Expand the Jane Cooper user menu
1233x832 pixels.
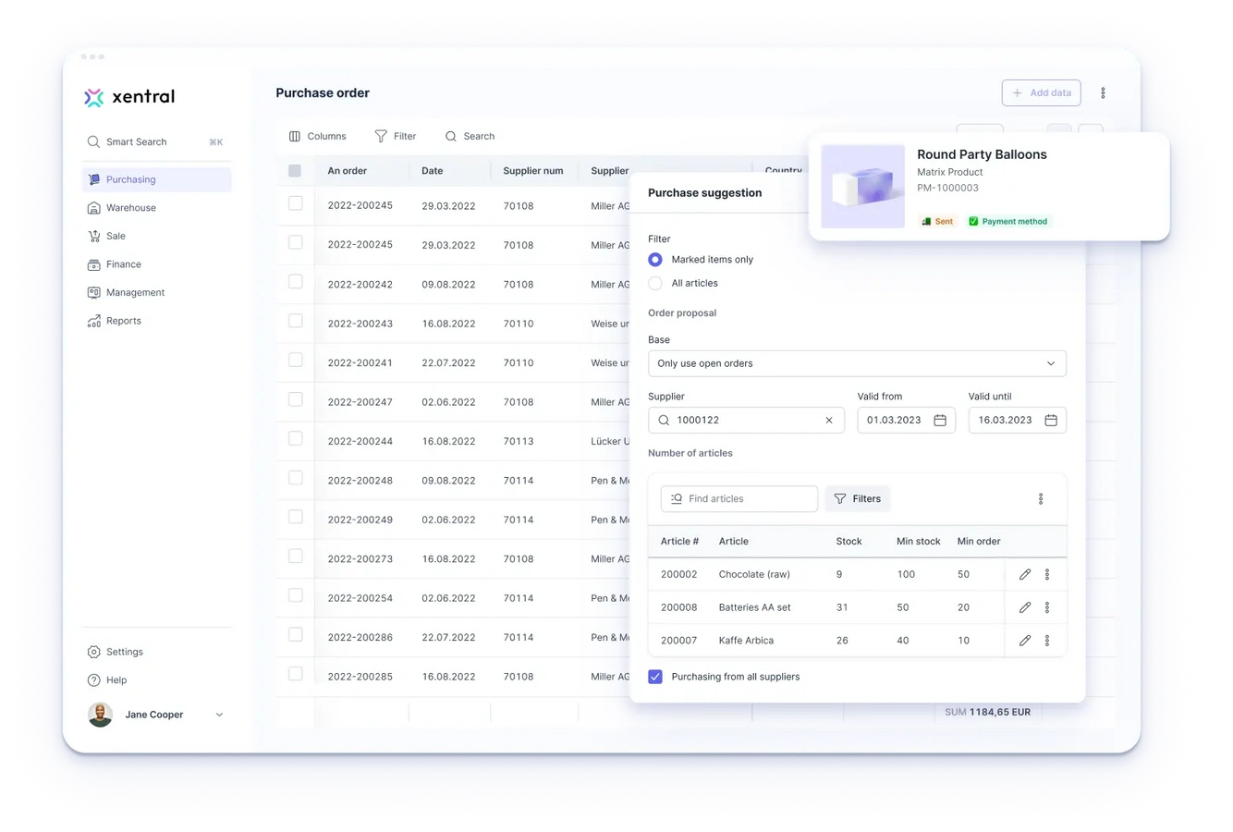tap(219, 715)
